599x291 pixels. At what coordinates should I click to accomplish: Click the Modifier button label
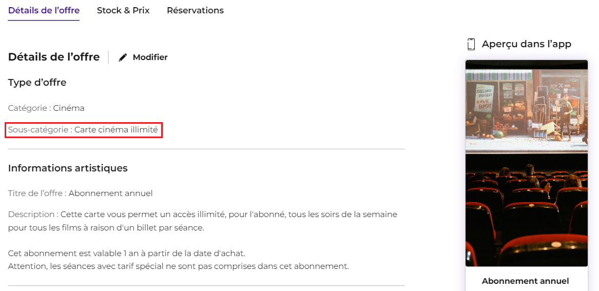click(150, 57)
